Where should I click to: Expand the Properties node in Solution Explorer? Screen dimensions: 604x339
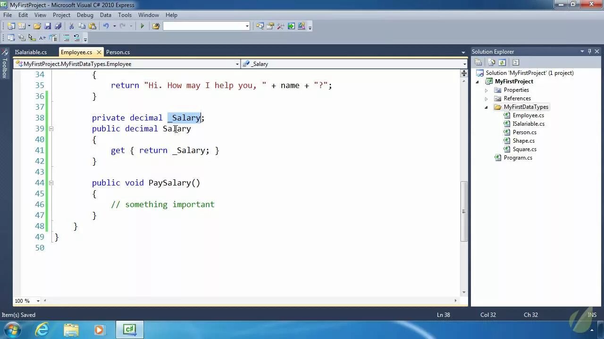pyautogui.click(x=487, y=90)
